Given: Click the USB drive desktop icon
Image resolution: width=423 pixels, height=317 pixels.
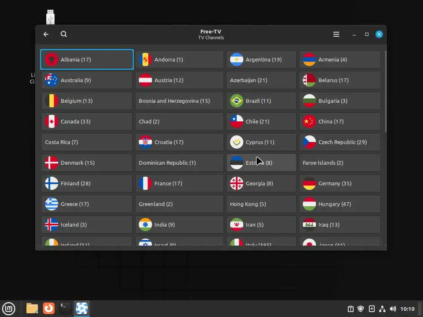Looking at the screenshot, I should pyautogui.click(x=50, y=17).
